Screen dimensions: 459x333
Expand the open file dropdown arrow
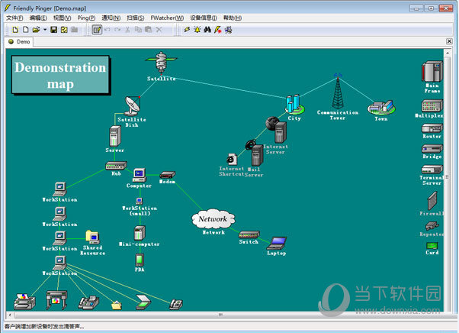(x=45, y=29)
